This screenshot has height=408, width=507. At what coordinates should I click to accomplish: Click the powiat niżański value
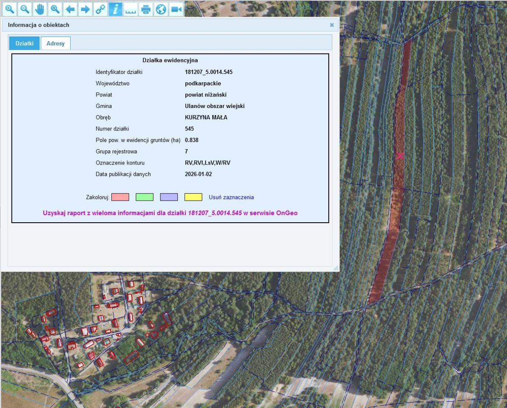(205, 95)
